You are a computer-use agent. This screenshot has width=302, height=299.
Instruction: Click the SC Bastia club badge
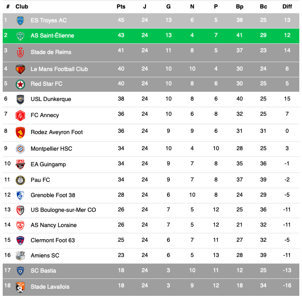20,271
